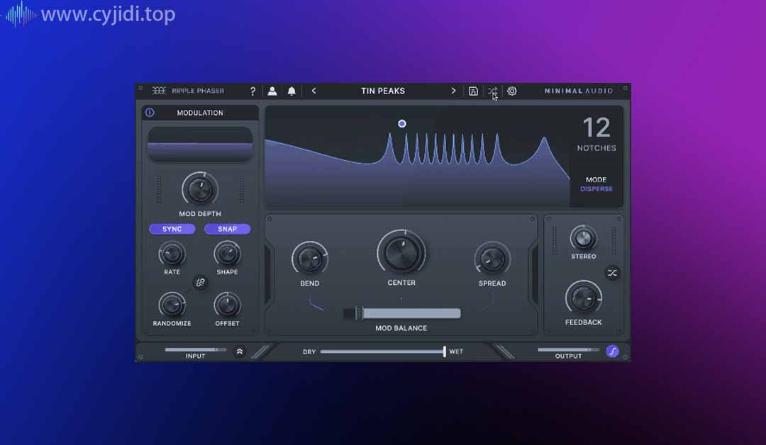Click the Shape knob

(x=227, y=254)
